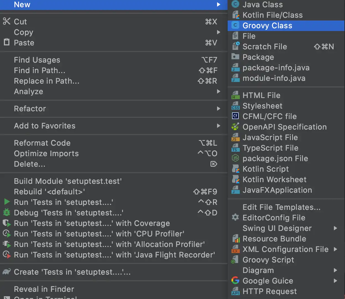
Task: Expand the Add to Favorites submenu arrow
Action: [x=218, y=126]
